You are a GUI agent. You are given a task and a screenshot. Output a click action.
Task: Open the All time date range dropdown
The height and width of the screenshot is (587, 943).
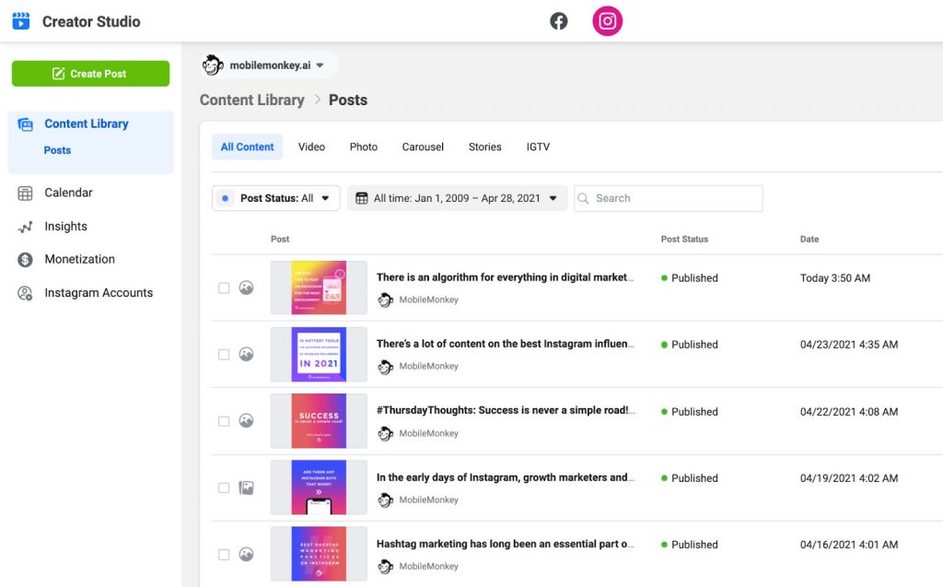click(x=457, y=198)
